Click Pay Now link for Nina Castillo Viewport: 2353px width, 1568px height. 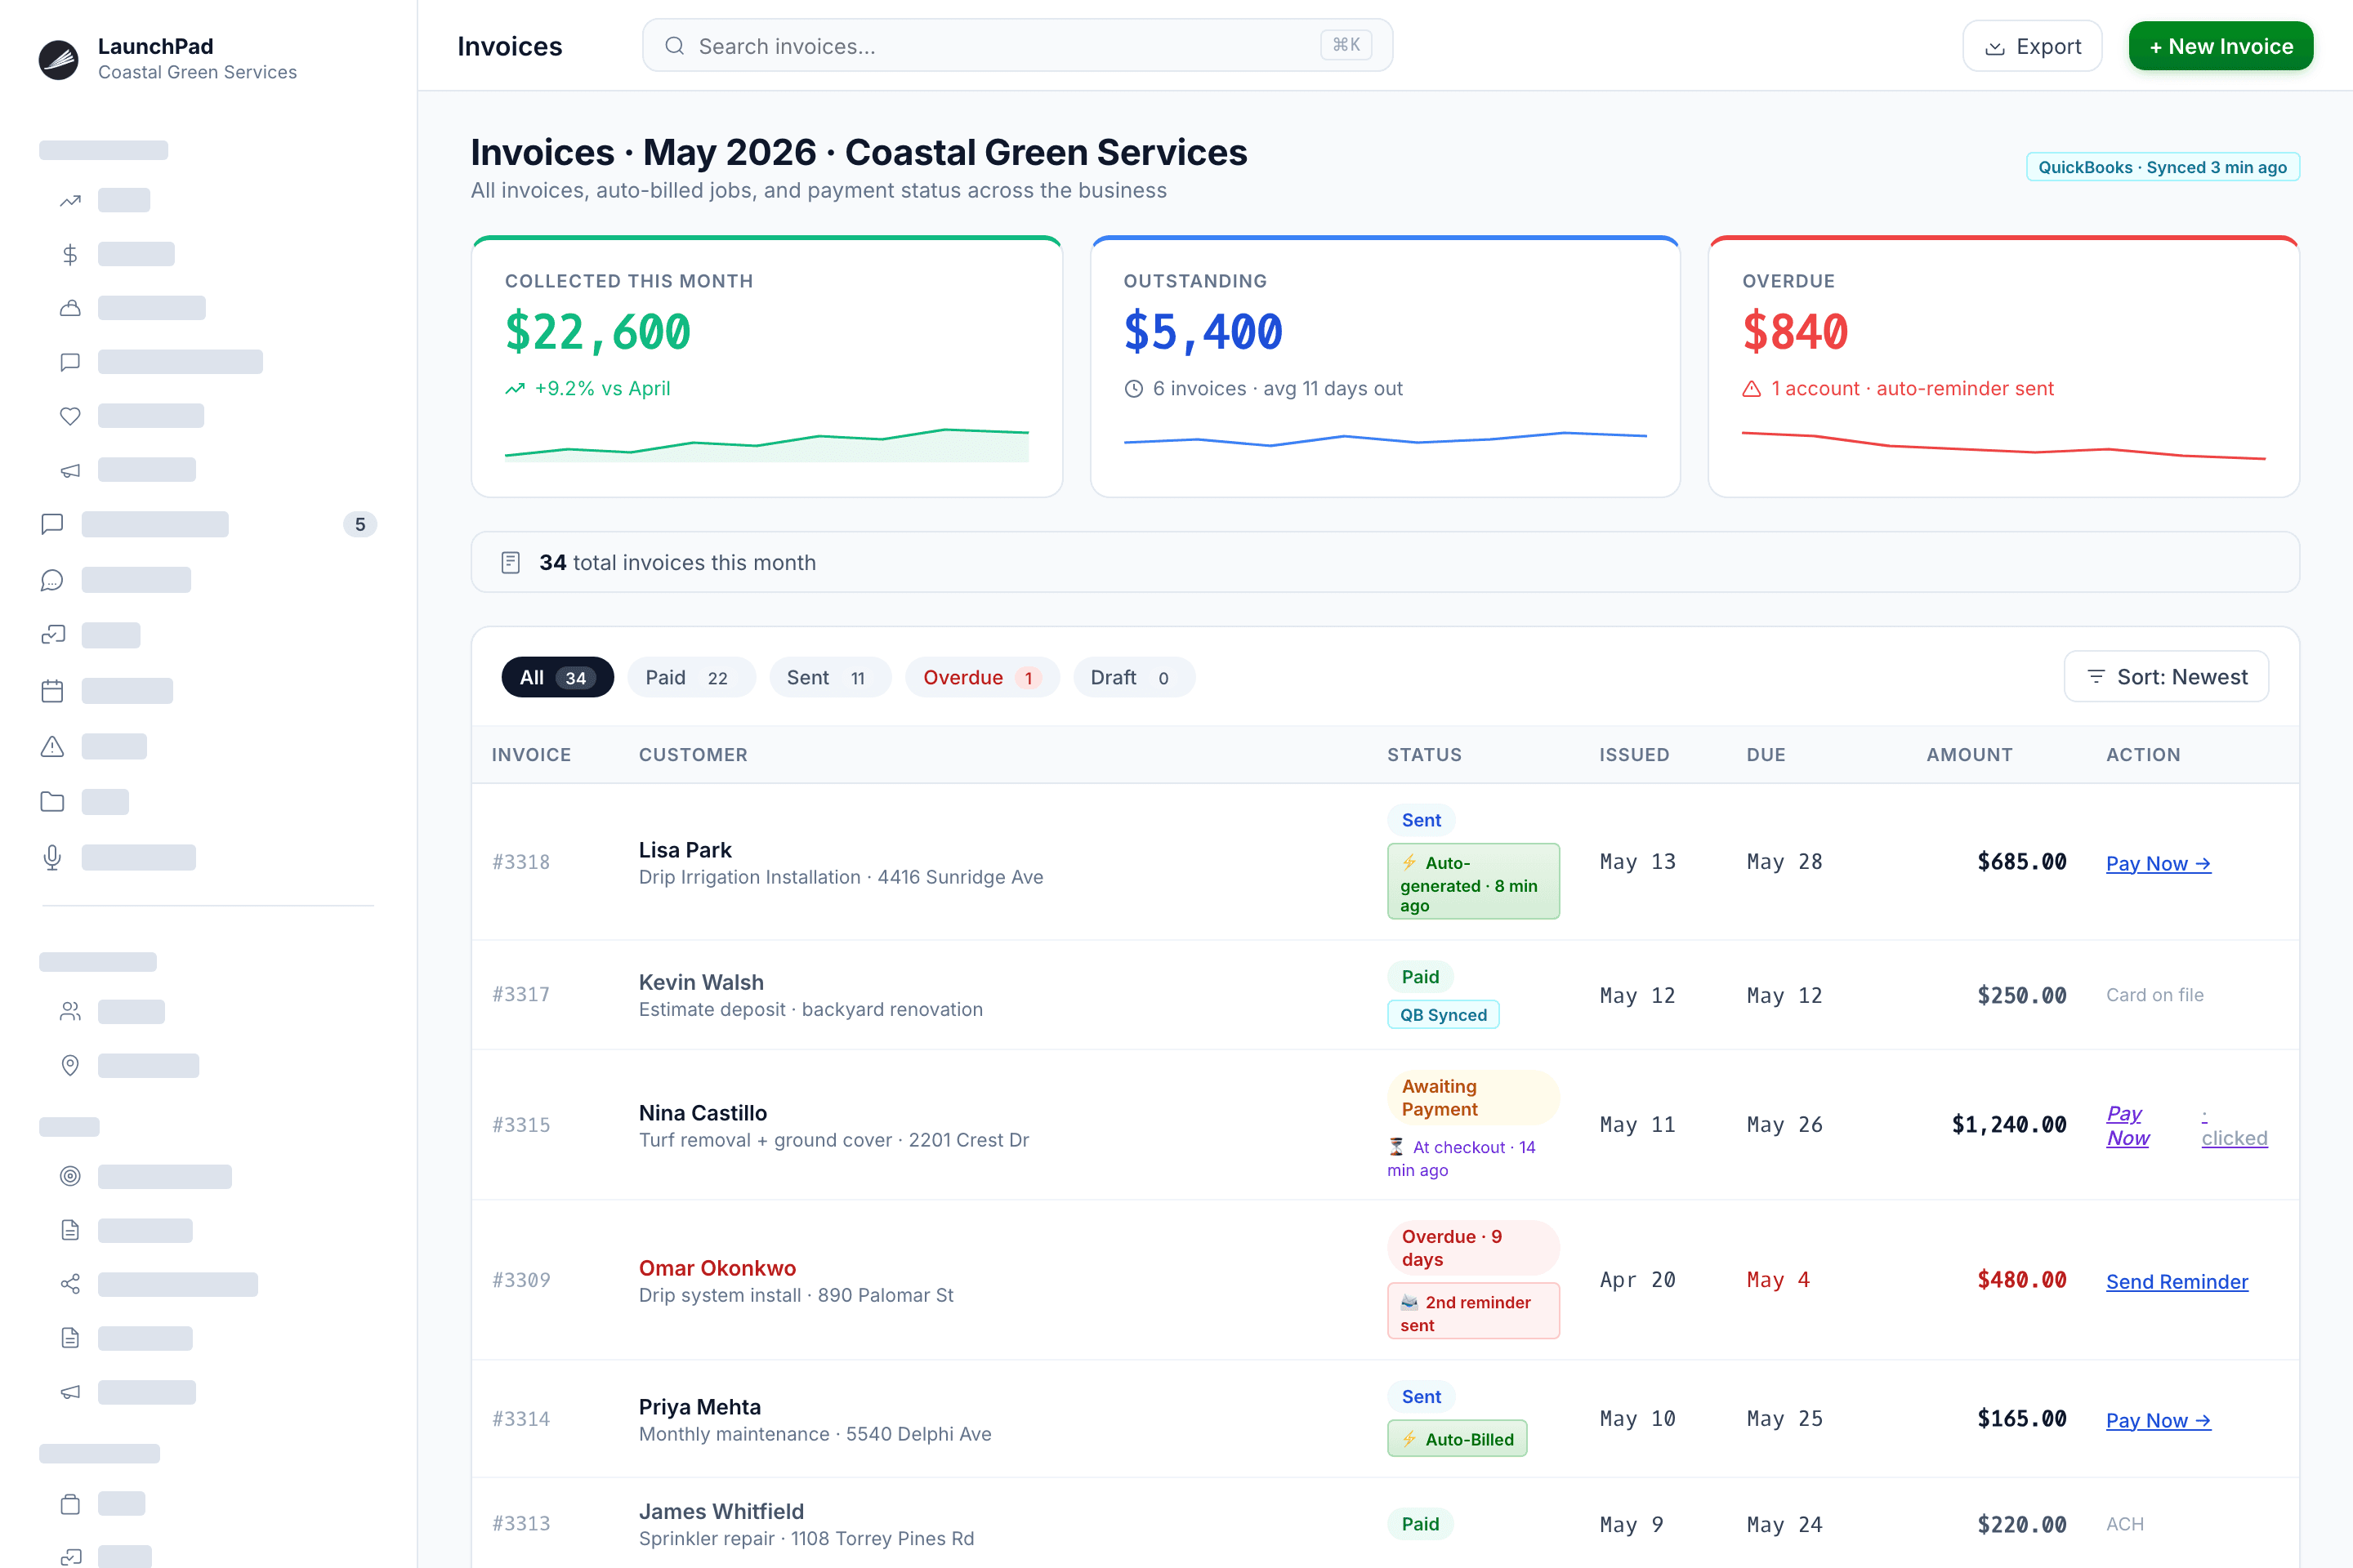(2127, 1126)
